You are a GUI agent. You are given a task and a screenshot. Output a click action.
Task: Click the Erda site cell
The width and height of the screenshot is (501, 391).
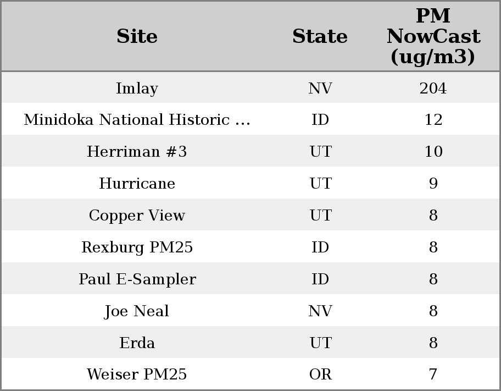(x=137, y=343)
